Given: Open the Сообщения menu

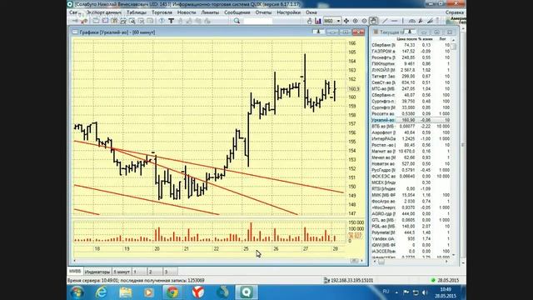Looking at the screenshot, I should [x=237, y=12].
